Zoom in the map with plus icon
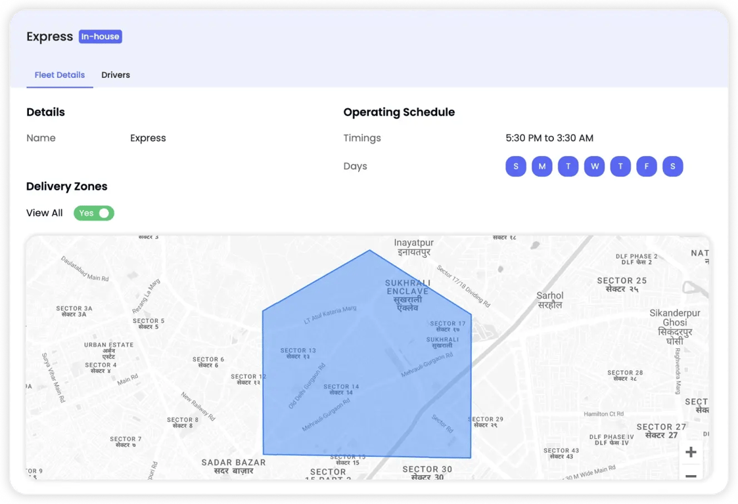This screenshot has width=738, height=504. 691,452
